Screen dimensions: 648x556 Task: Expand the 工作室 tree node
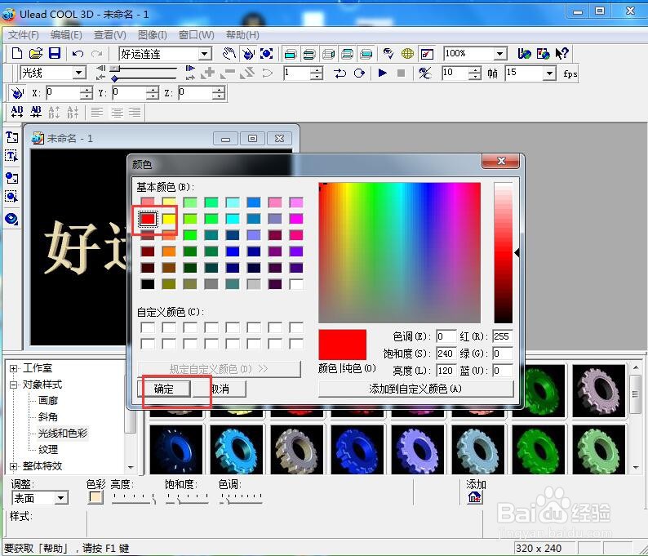(x=13, y=368)
